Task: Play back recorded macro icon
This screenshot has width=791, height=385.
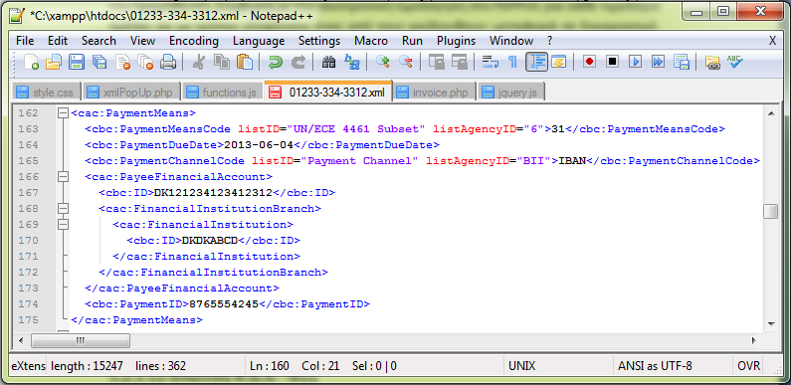Action: [x=636, y=62]
